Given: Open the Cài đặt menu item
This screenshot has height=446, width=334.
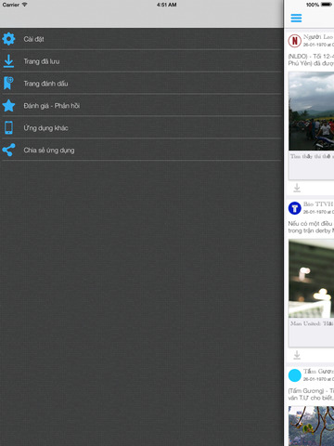Looking at the screenshot, I should pos(142,39).
